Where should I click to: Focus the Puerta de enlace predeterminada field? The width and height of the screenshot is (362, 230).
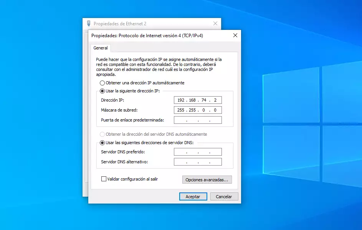(x=198, y=120)
